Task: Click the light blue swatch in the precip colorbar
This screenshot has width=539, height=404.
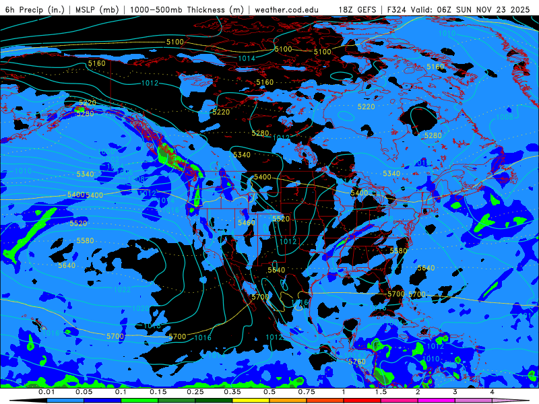Action: tap(65, 401)
